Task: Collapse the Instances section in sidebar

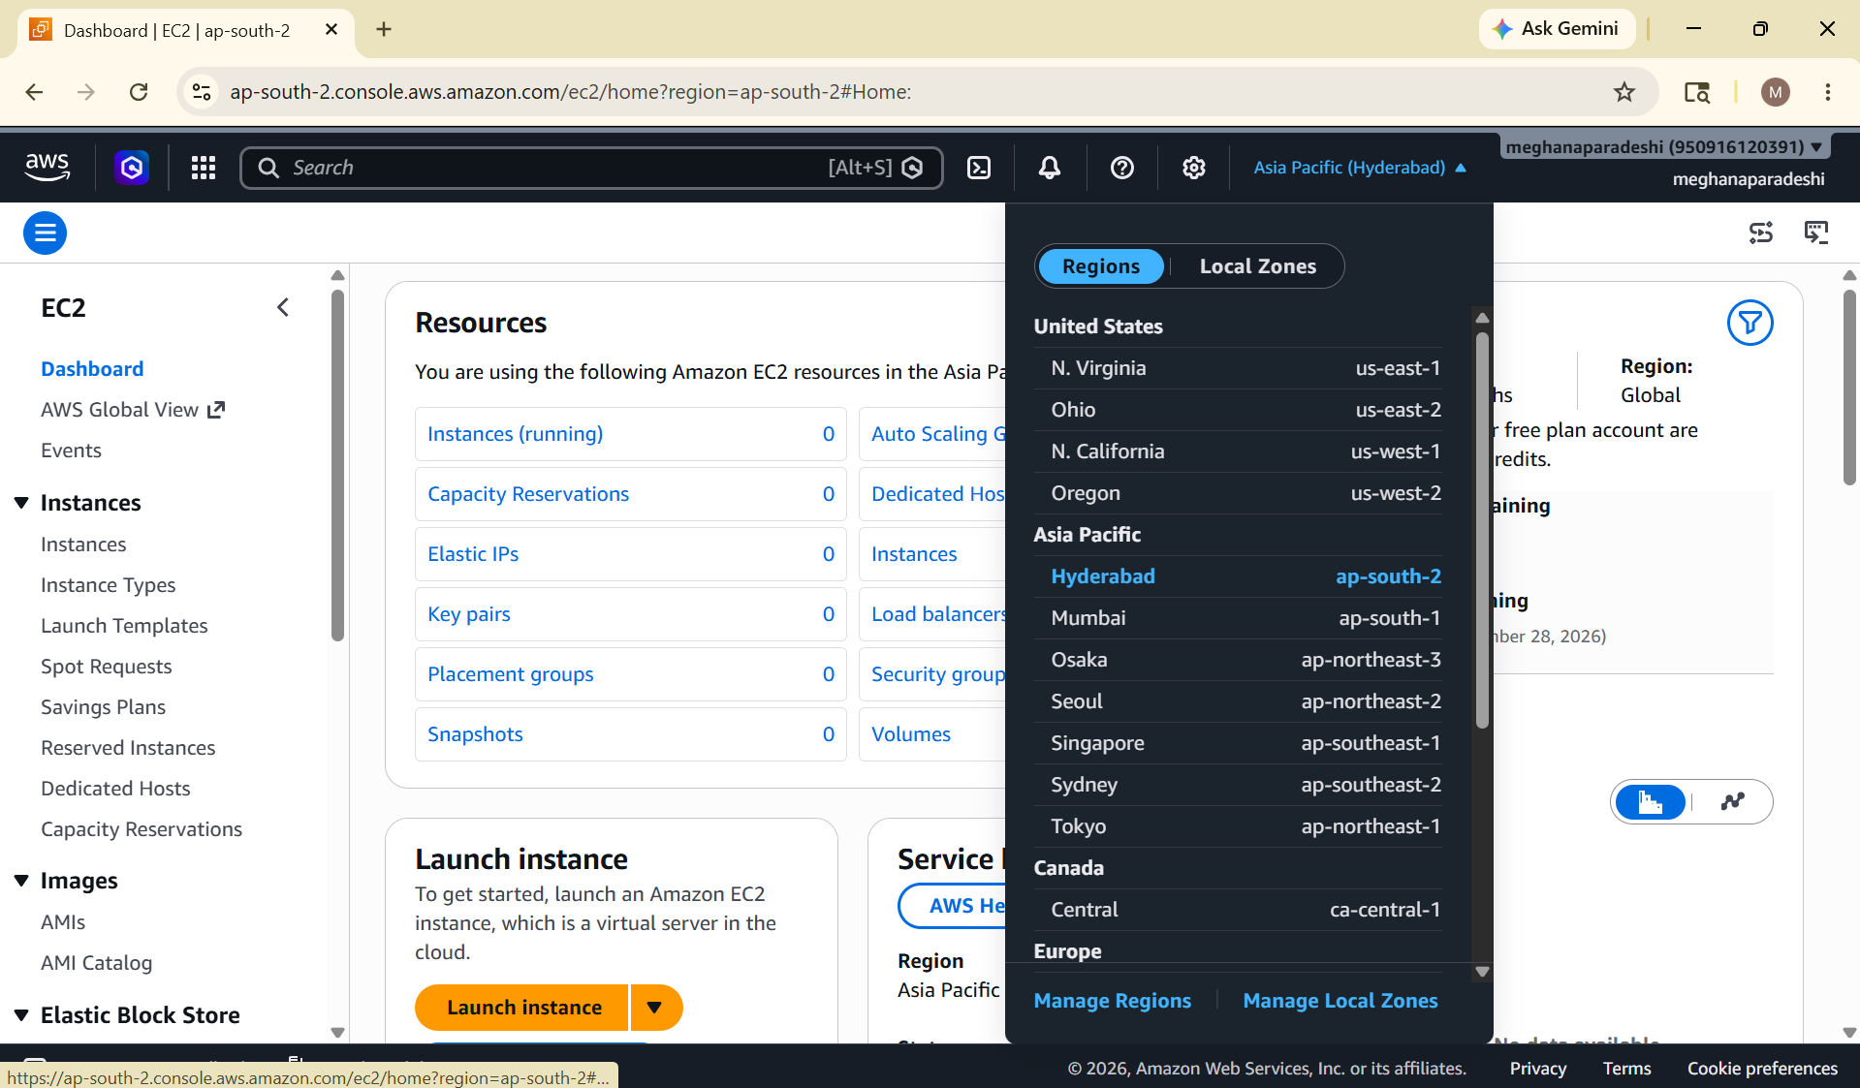Action: tap(21, 503)
